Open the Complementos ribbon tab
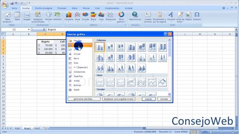 (x=112, y=8)
